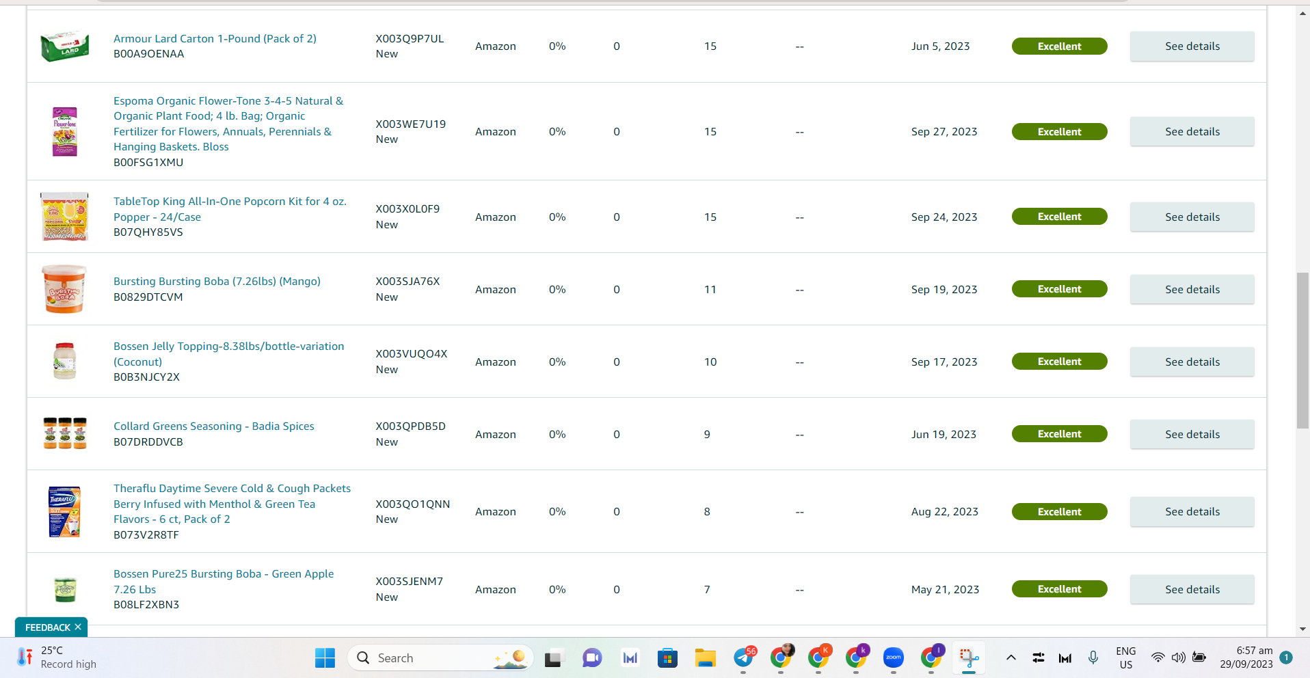Image resolution: width=1310 pixels, height=678 pixels.
Task: Open the volume speaker tray icon
Action: 1178,657
